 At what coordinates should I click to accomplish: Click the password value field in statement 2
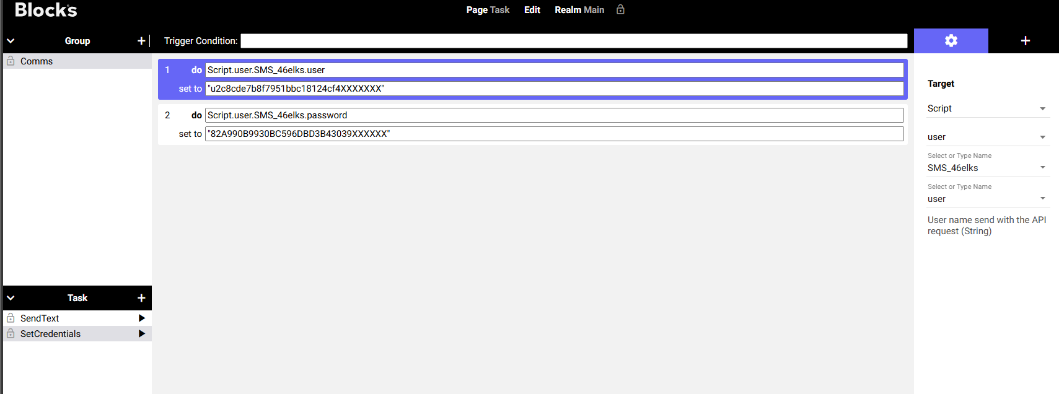pos(554,134)
